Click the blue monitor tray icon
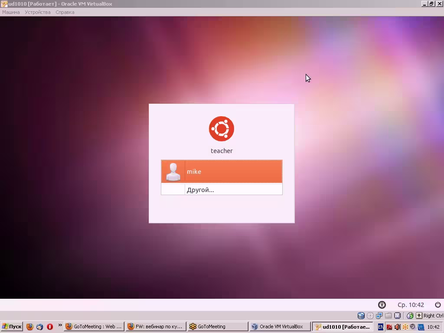This screenshot has width=444, height=333. tap(421, 327)
